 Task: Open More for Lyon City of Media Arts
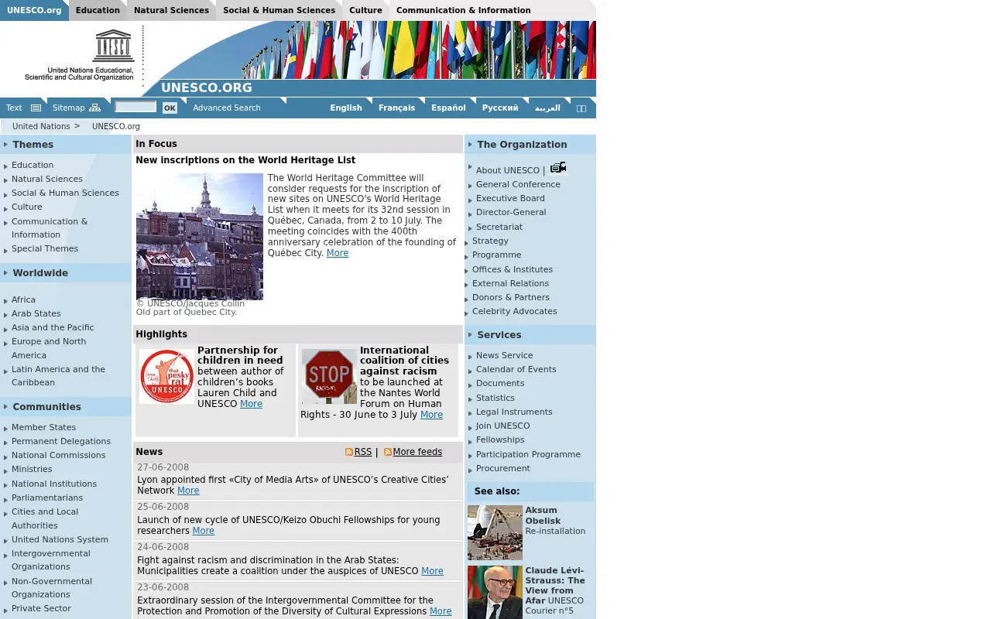(x=188, y=491)
